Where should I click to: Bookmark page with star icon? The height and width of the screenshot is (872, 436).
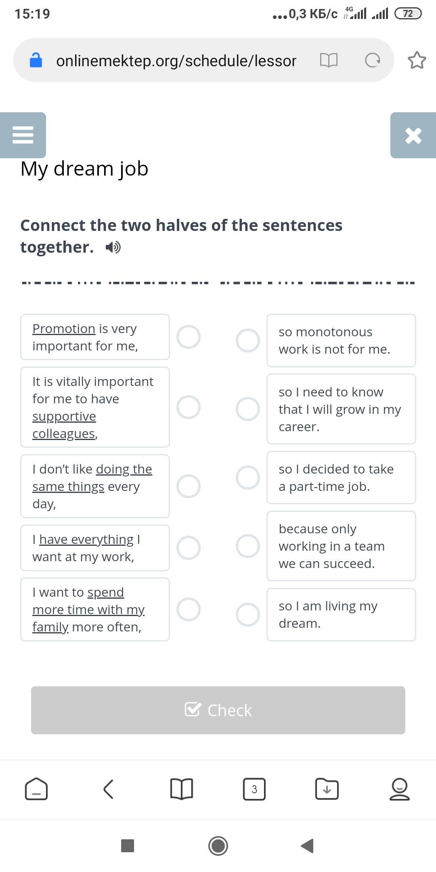click(x=417, y=61)
